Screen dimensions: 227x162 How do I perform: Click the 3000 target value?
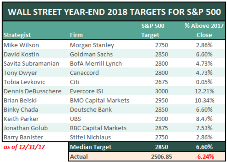pos(162,91)
